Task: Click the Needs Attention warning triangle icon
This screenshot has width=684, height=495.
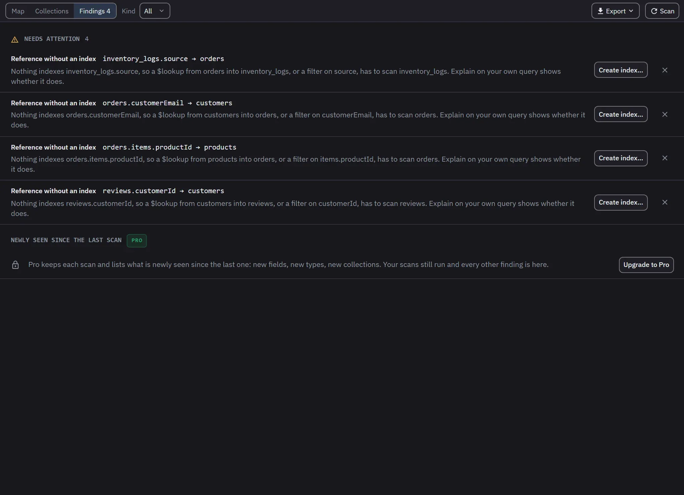Action: (x=15, y=40)
